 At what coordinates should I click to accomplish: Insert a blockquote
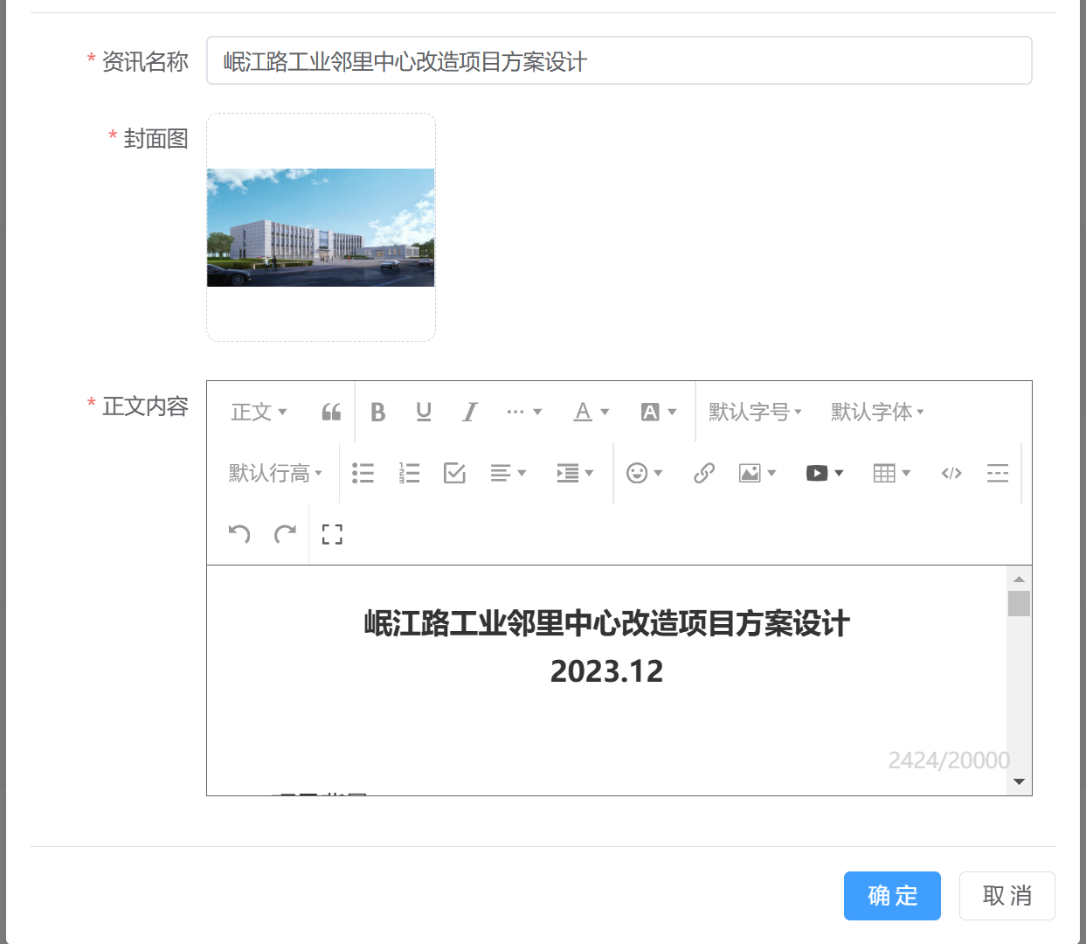point(331,412)
